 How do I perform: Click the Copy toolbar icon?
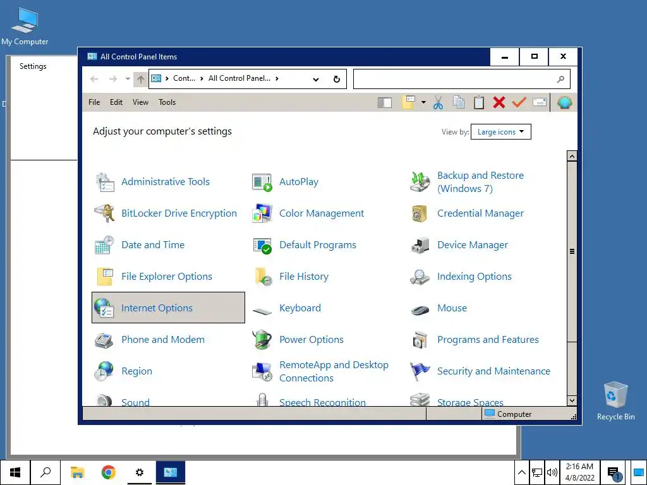click(x=459, y=102)
